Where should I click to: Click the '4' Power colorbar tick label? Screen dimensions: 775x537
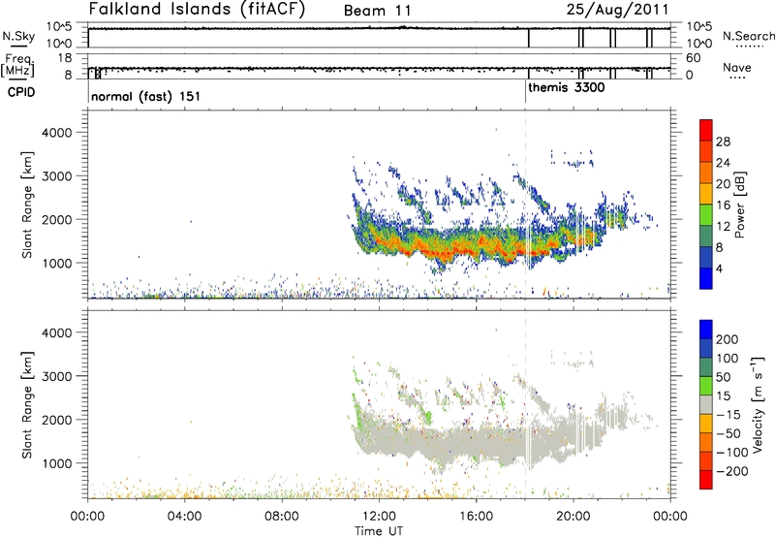[x=719, y=268]
